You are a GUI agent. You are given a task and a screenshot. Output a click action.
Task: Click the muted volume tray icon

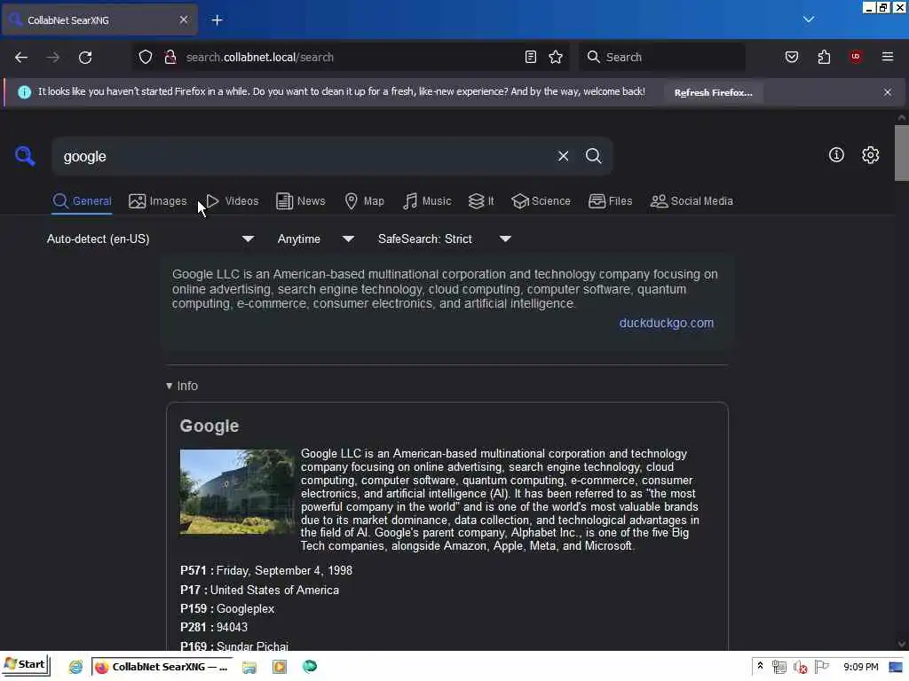(800, 667)
